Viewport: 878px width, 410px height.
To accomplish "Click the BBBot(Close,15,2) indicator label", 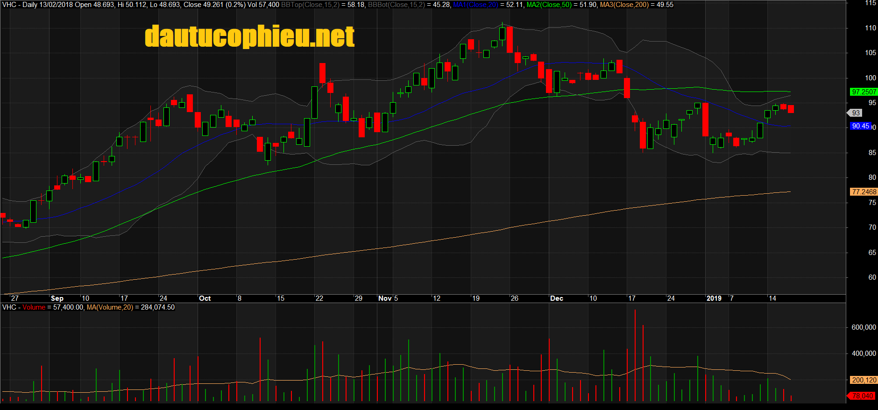I will [397, 5].
